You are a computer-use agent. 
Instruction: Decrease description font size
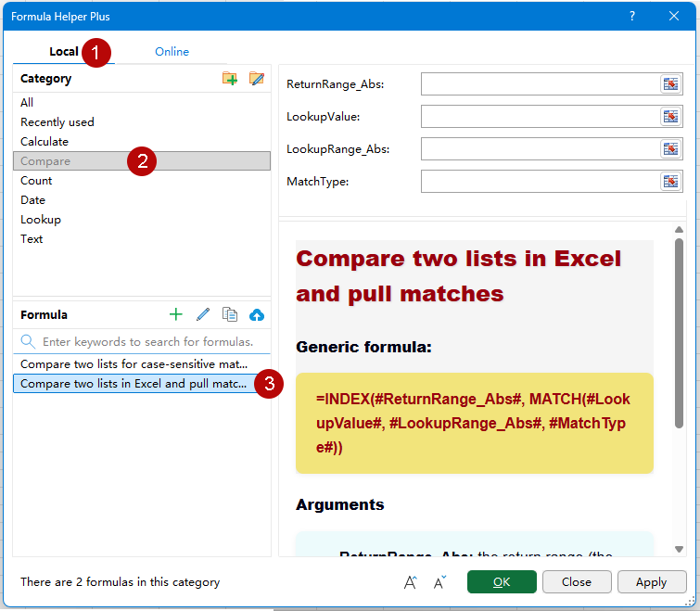pyautogui.click(x=439, y=582)
